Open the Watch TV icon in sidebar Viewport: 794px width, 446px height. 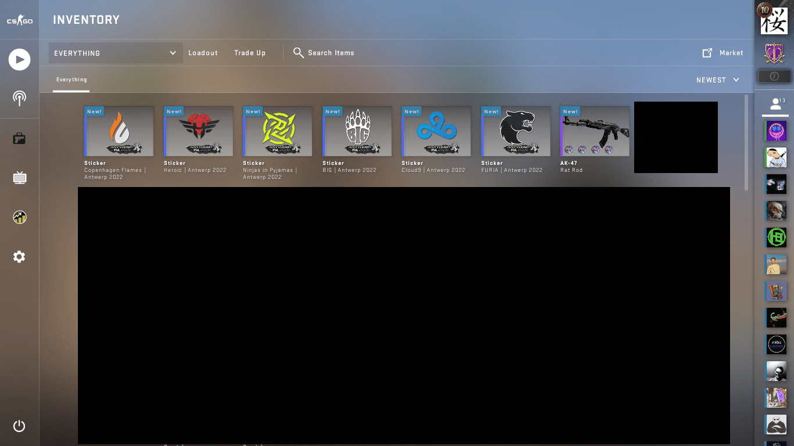coord(19,178)
